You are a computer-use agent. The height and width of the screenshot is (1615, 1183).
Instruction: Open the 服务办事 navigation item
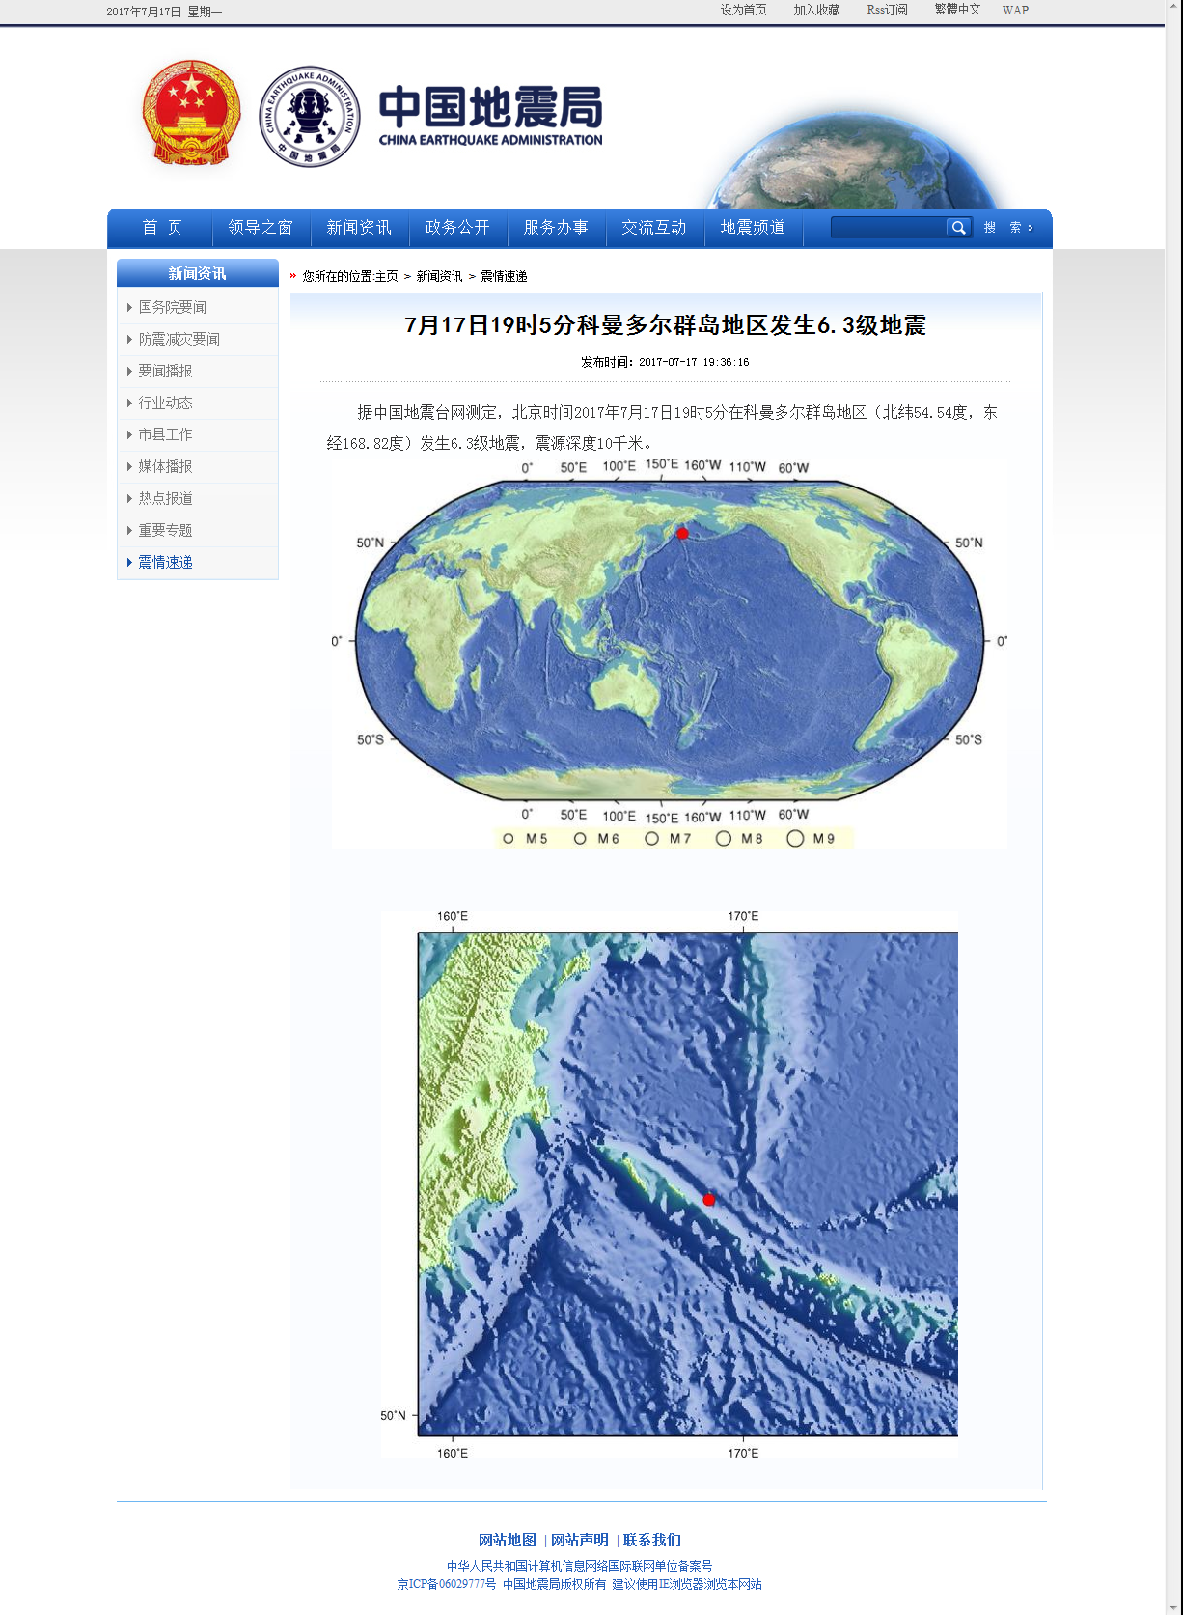point(556,228)
